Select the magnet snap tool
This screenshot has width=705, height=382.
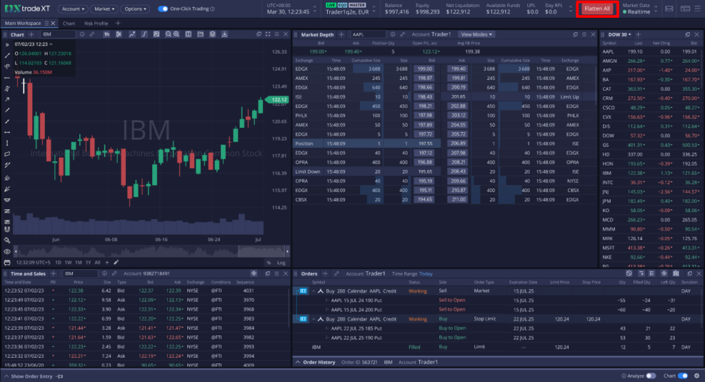point(7,229)
